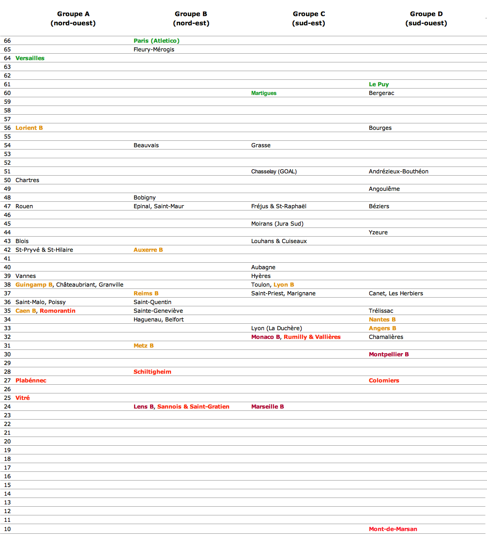The height and width of the screenshot is (543, 487).
Task: Select Mont-de-Marsan in row 10
Action: [393, 529]
